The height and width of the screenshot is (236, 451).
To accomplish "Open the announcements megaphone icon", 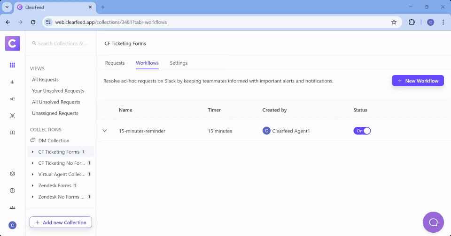I will click(x=13, y=99).
